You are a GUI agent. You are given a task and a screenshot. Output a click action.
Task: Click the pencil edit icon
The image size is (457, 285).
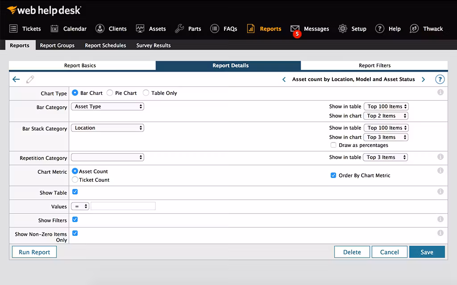[x=30, y=79]
